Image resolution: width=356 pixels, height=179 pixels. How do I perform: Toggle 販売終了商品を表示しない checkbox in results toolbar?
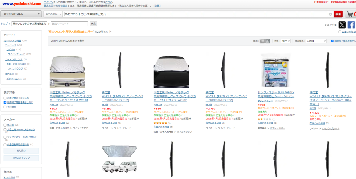coord(332,41)
